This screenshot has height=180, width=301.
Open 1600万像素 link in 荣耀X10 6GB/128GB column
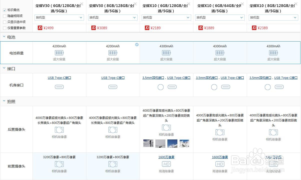[x=166, y=157]
